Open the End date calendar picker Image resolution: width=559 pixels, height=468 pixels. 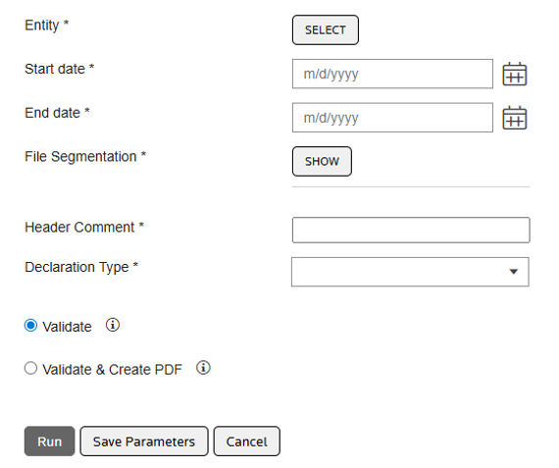tap(515, 118)
